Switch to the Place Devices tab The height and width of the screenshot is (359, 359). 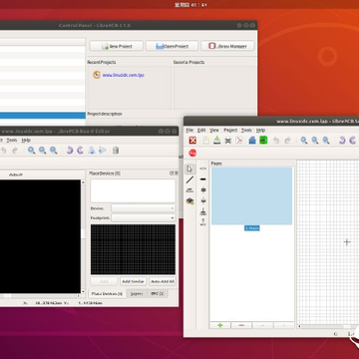tap(107, 294)
